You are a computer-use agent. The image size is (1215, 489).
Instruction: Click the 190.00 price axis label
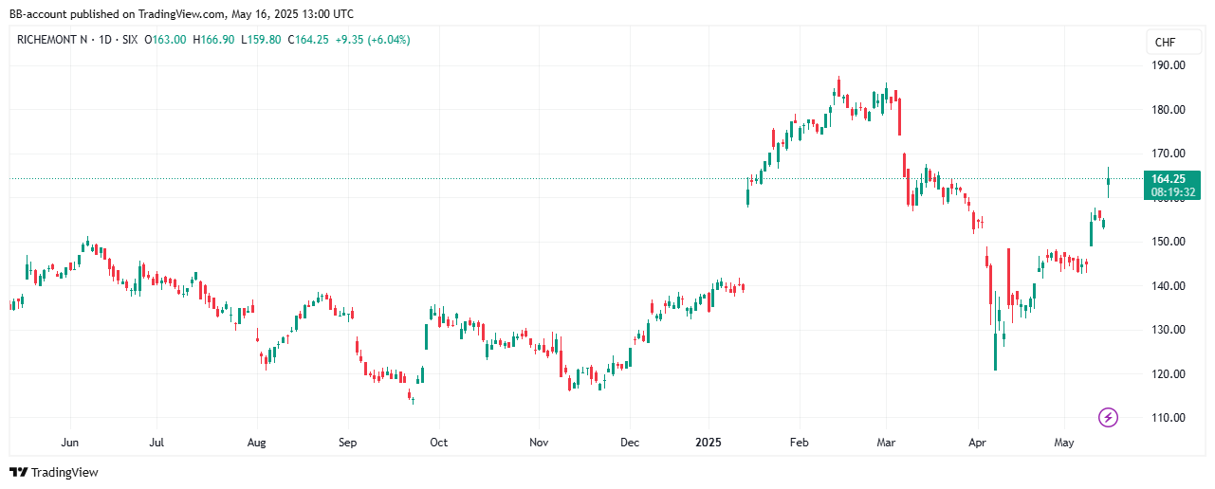pos(1168,65)
